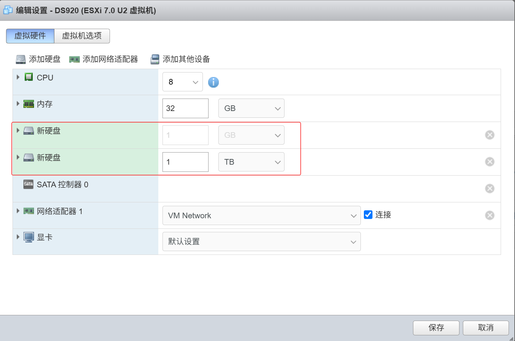Click the 取消 cancel button

point(486,328)
